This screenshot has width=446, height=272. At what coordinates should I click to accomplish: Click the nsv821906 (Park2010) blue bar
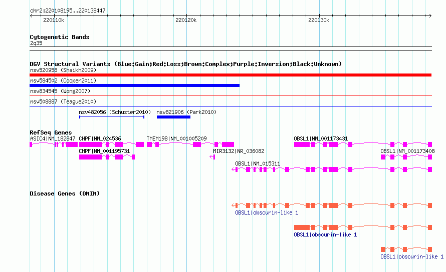point(173,117)
